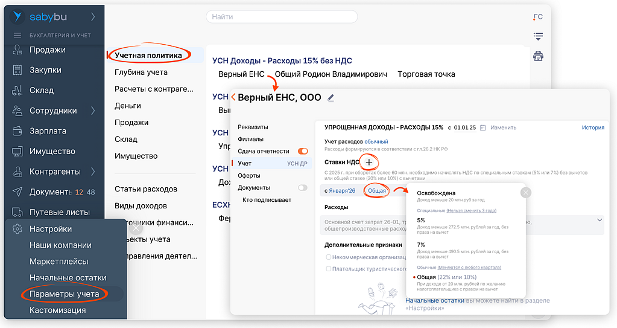Screen dimensions: 617x328
Task: Enable the Документы toggle switch
Action: 303,188
